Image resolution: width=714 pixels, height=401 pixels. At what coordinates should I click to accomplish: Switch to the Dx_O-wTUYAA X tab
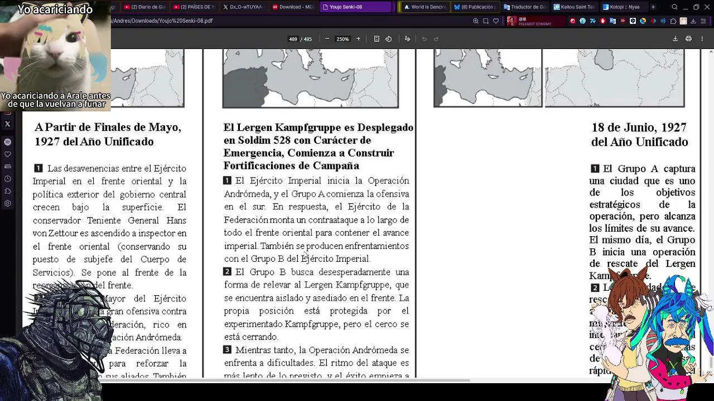tap(243, 7)
